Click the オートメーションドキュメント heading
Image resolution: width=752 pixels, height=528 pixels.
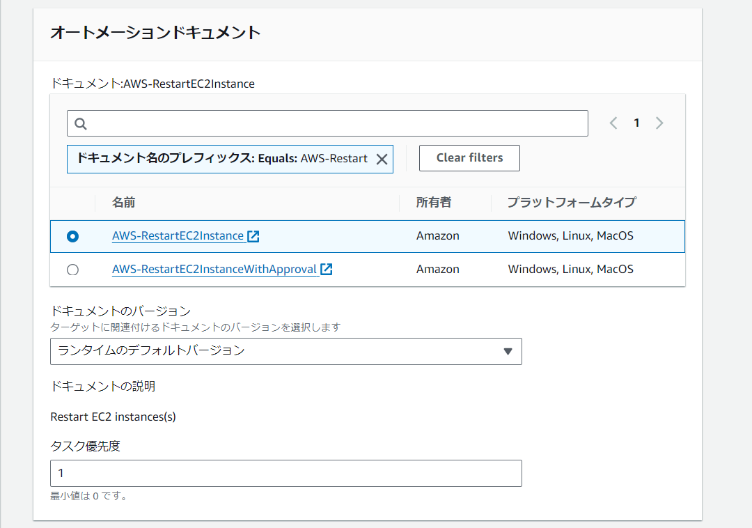pyautogui.click(x=155, y=33)
